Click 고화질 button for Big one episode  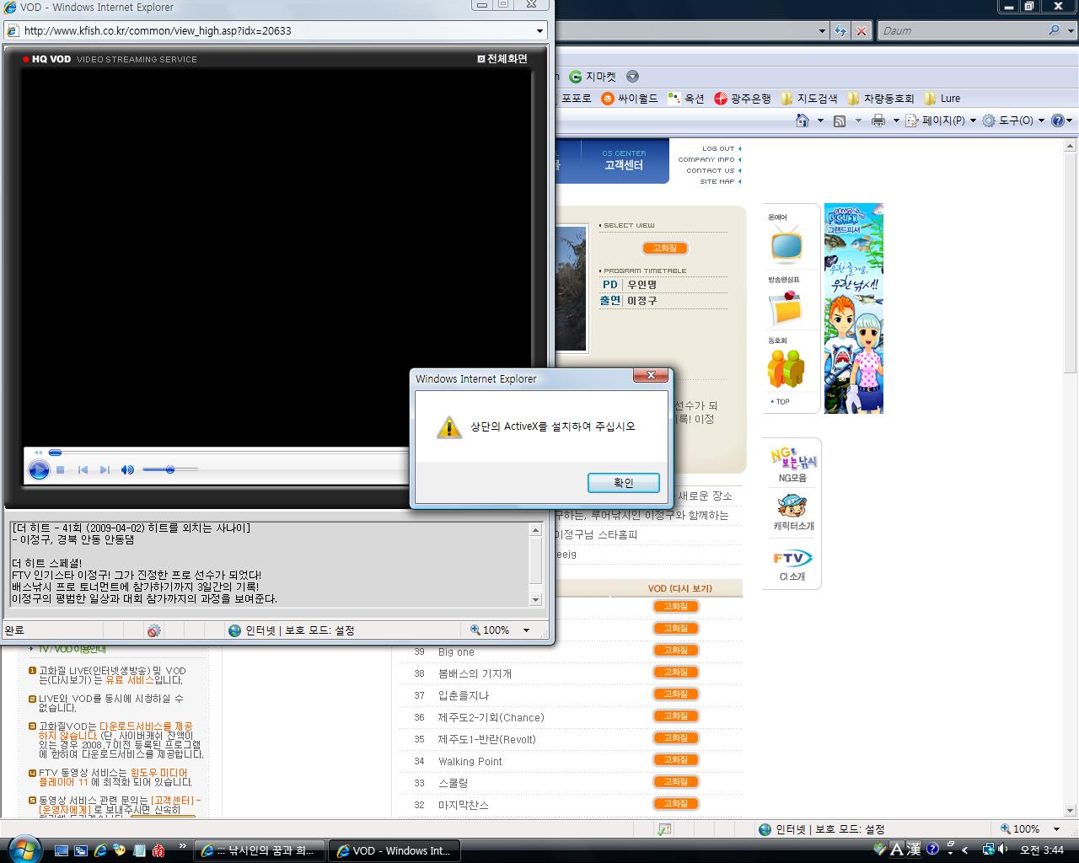[676, 651]
